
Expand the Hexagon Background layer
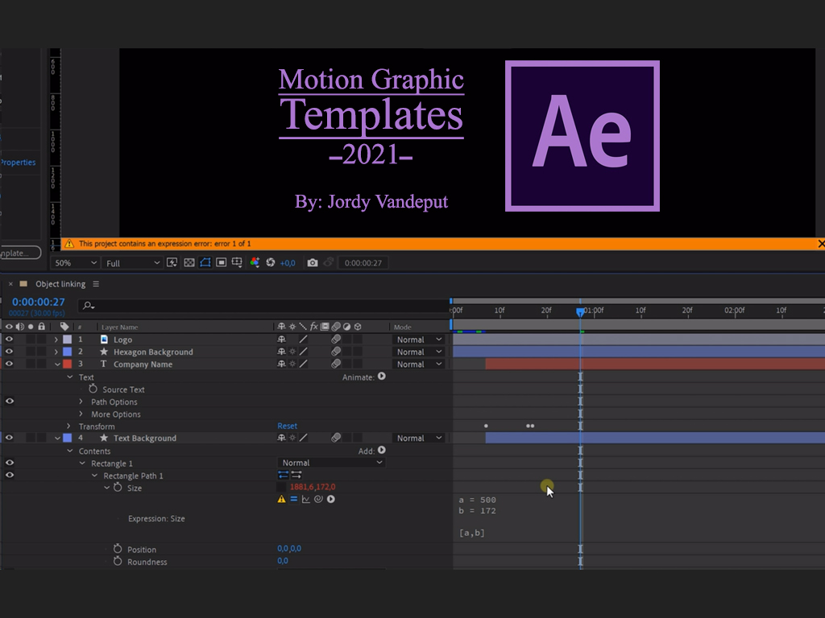pyautogui.click(x=56, y=352)
